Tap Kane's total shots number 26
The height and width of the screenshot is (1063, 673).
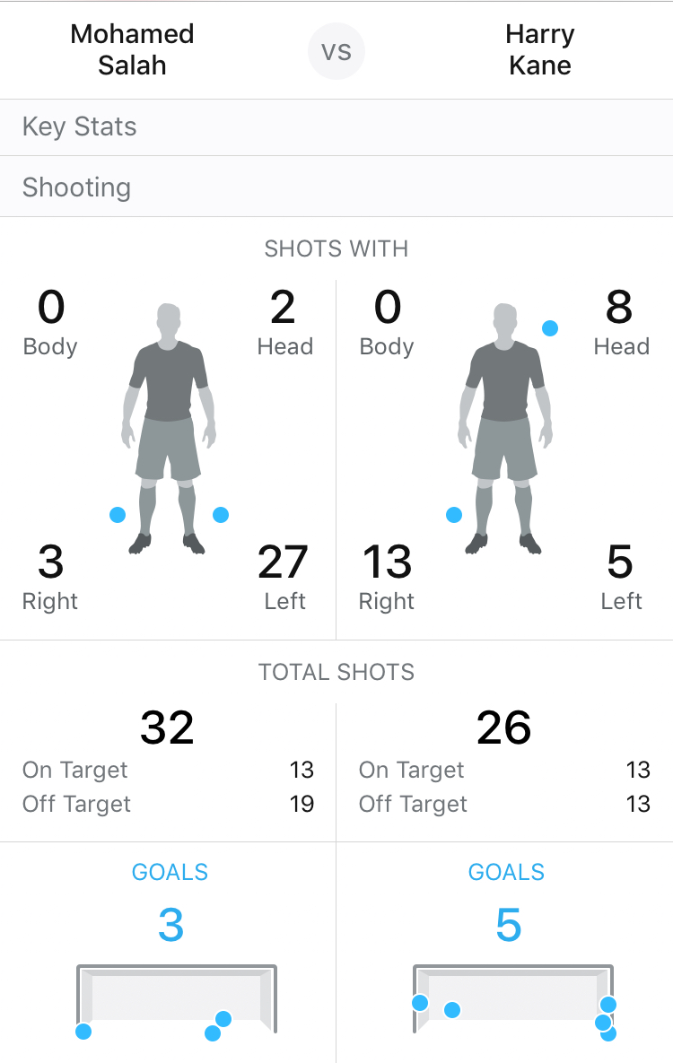pos(503,728)
